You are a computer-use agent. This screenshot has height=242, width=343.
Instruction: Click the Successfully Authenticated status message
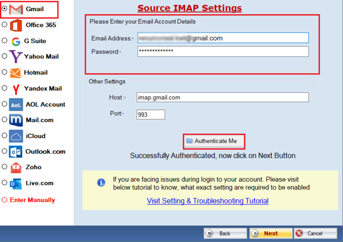tap(213, 156)
